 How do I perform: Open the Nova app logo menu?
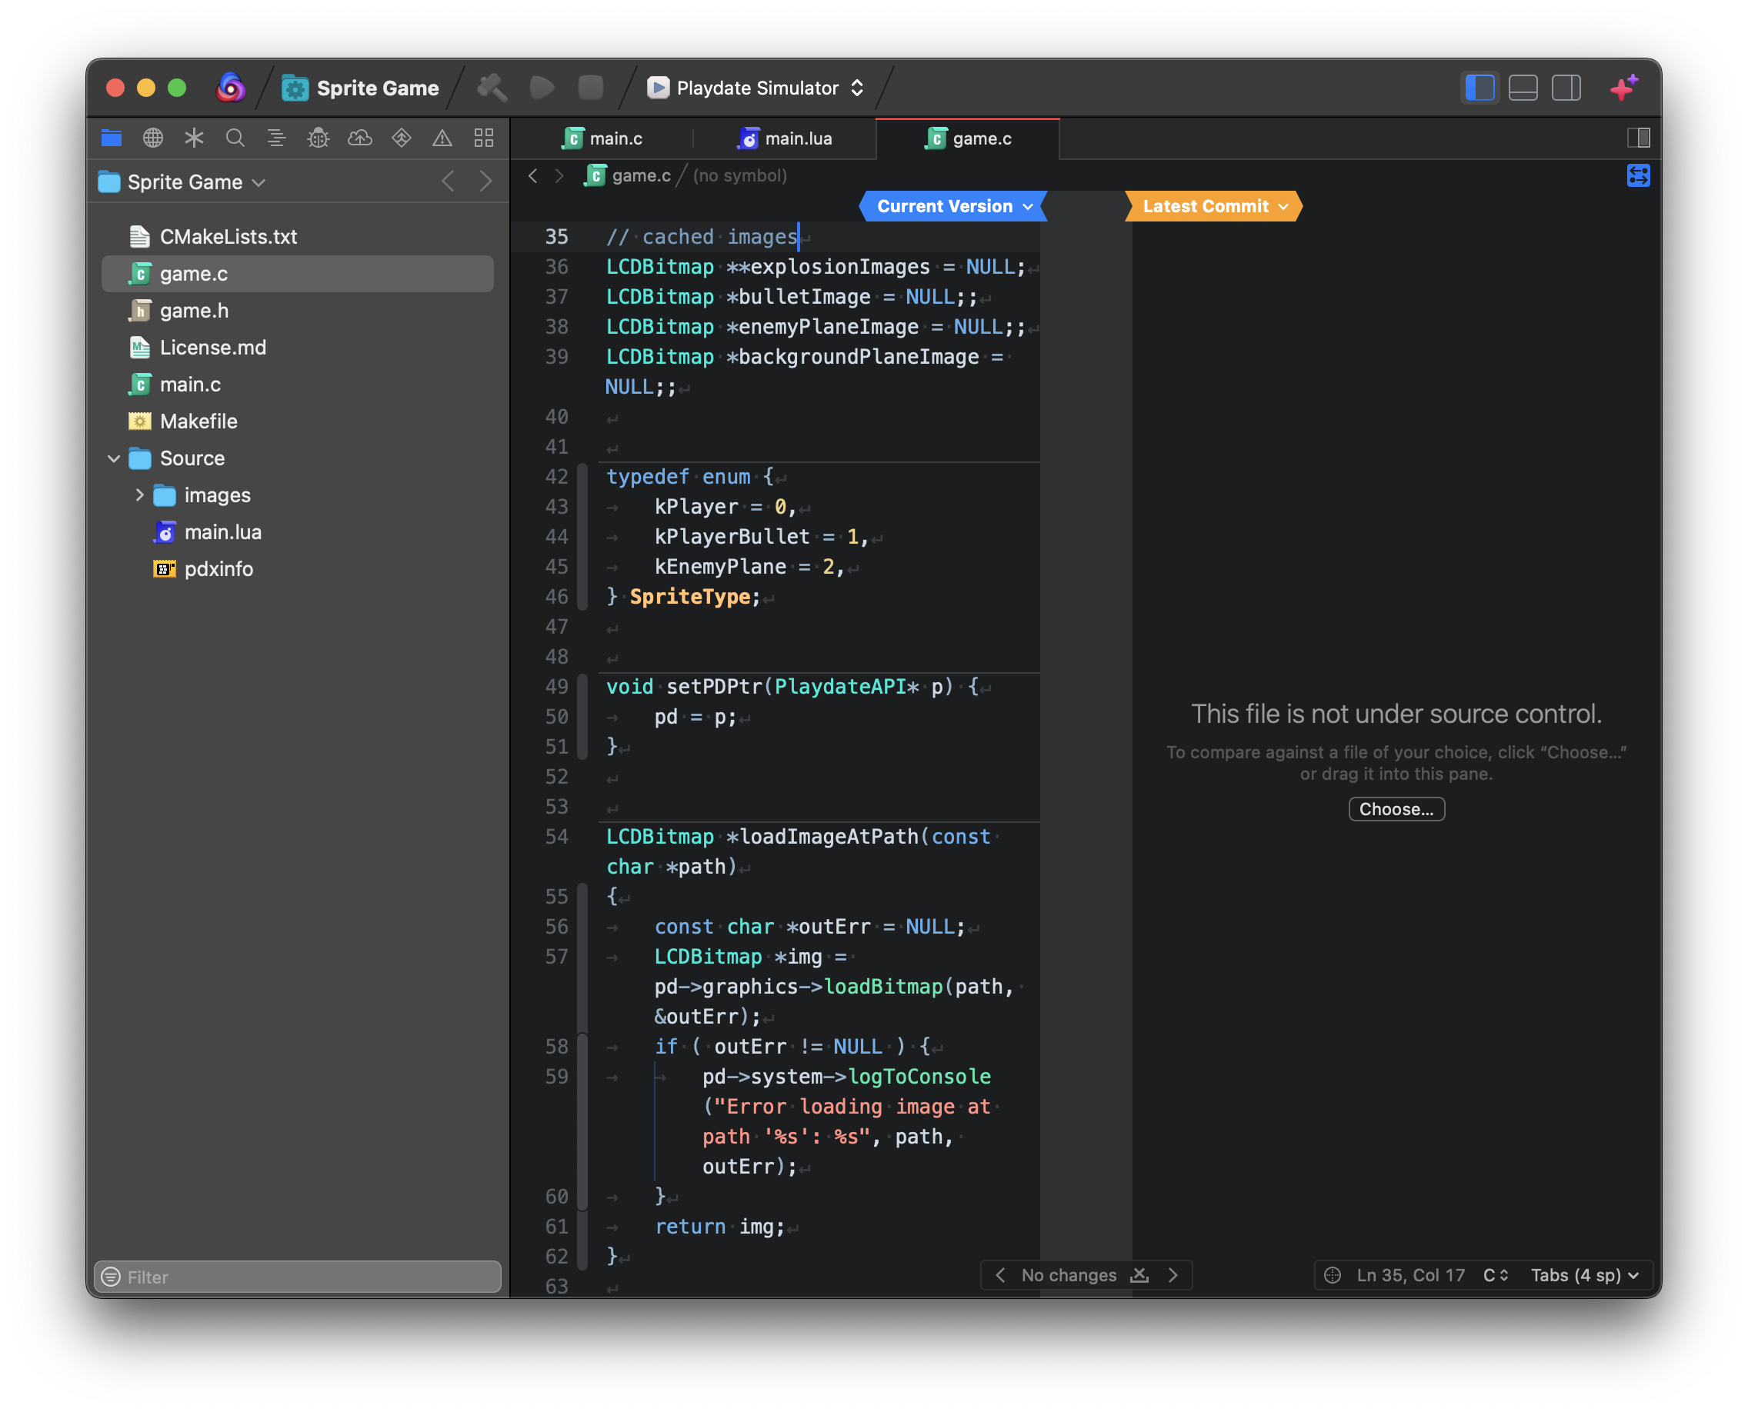point(231,87)
